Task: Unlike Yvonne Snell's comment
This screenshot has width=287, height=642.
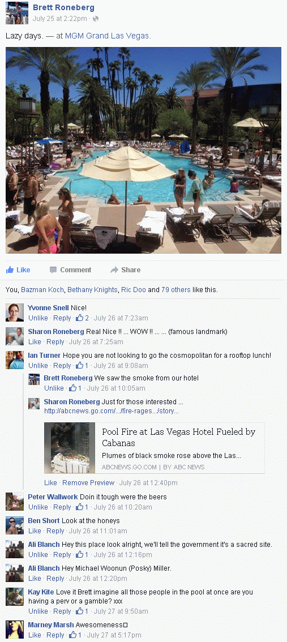Action: click(38, 318)
